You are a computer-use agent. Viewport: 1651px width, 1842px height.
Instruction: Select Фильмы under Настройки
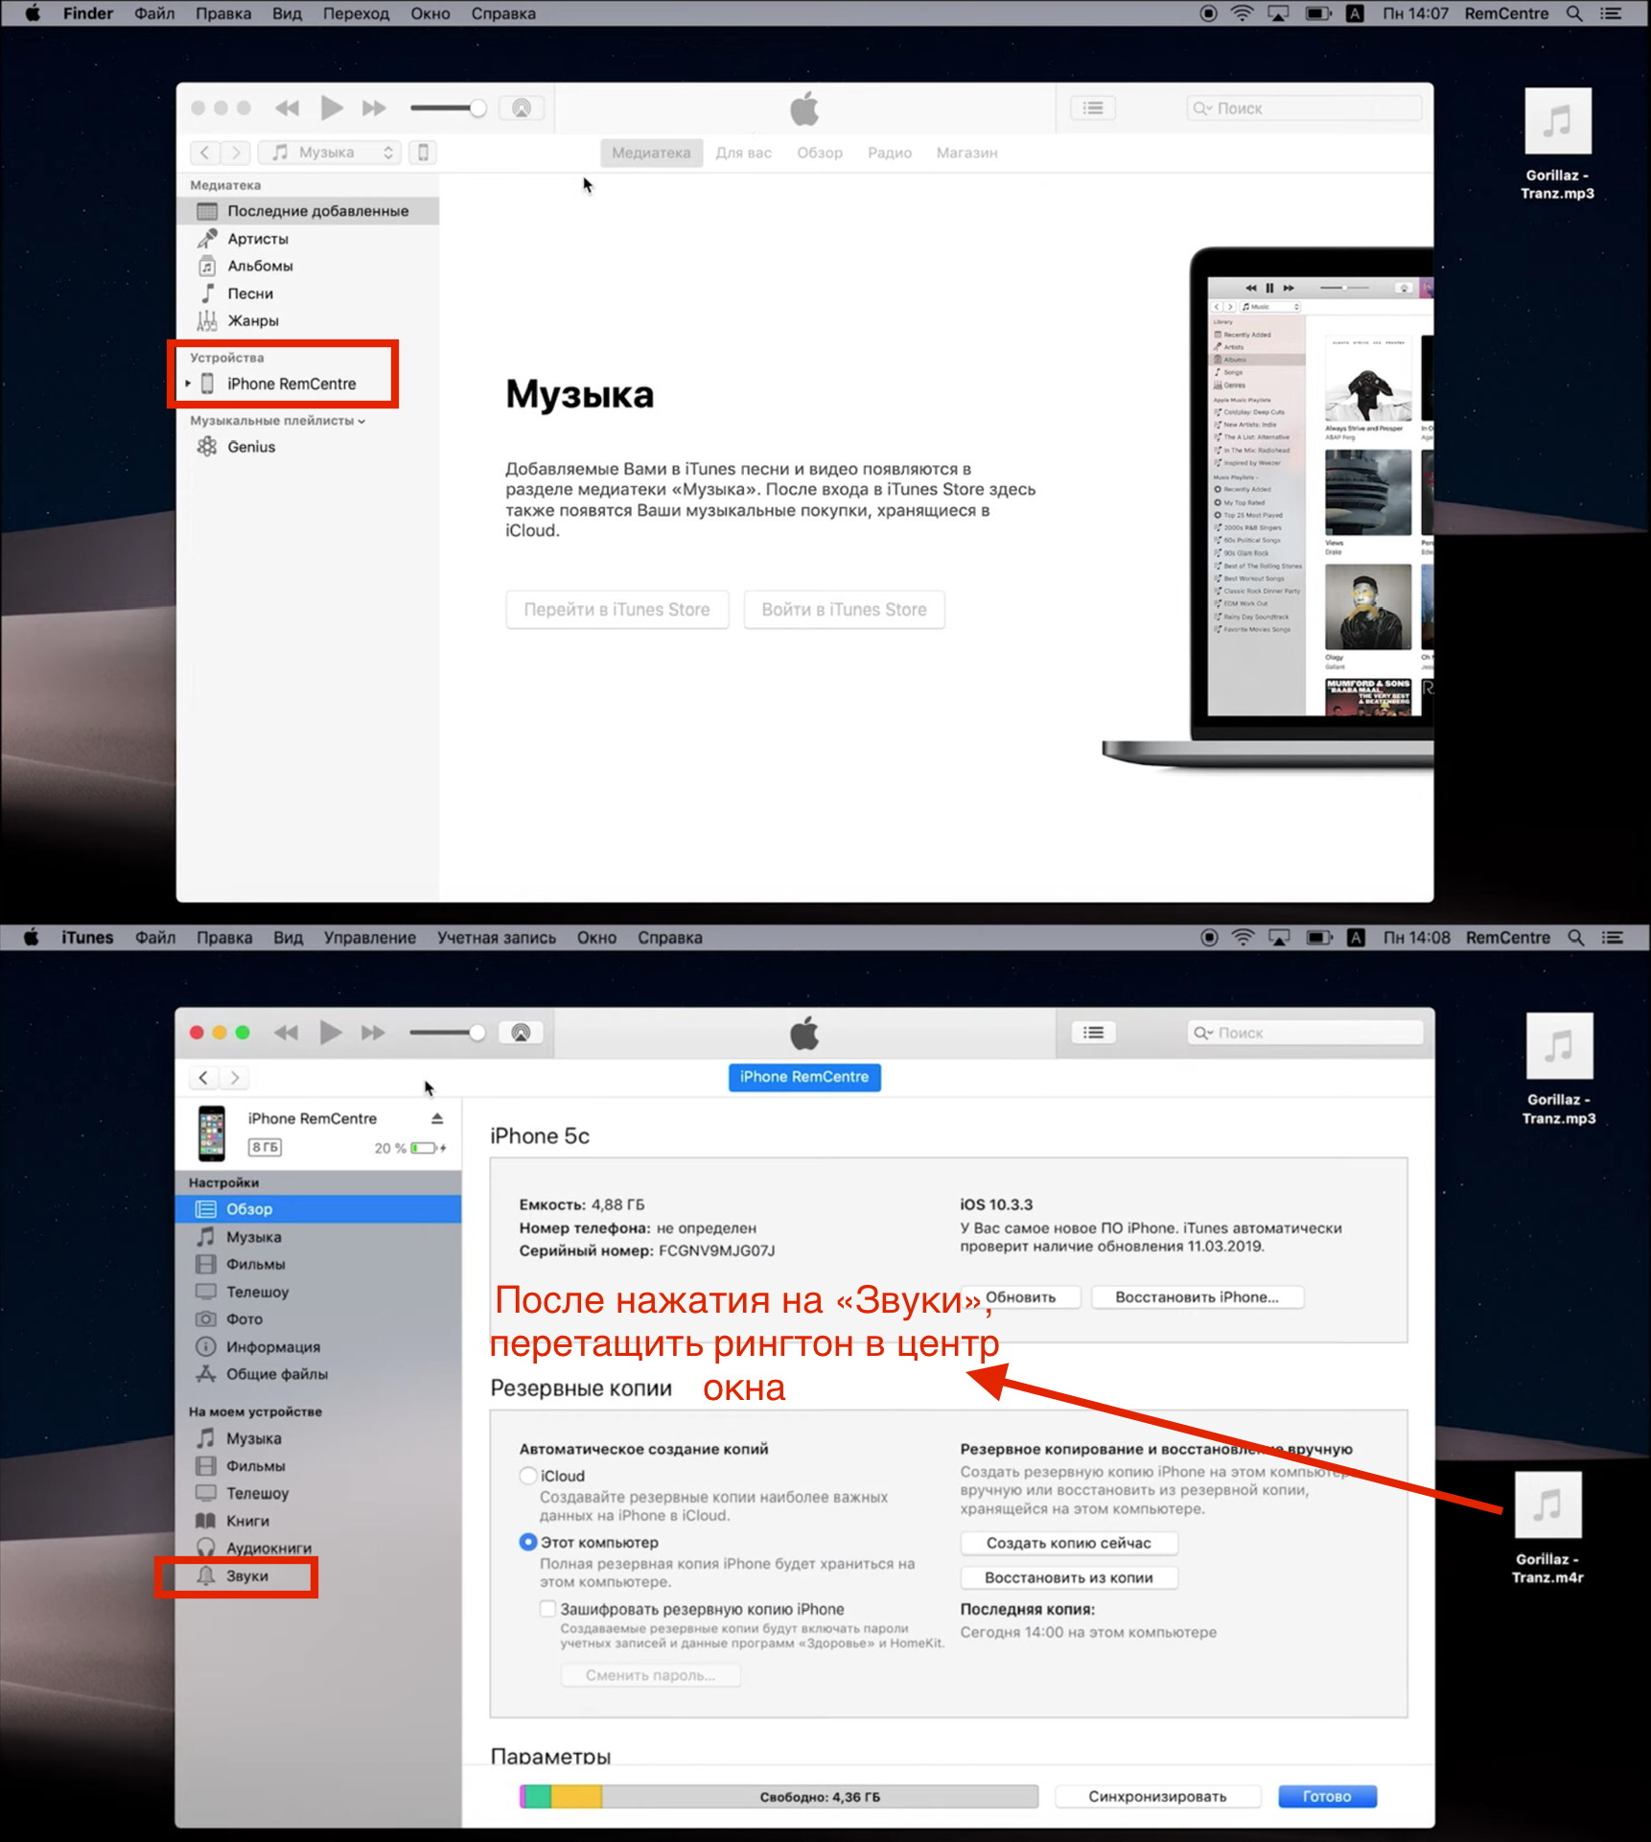click(318, 1264)
